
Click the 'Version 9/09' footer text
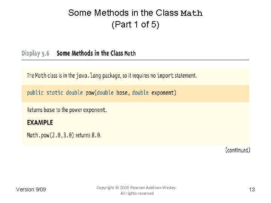tap(31, 189)
